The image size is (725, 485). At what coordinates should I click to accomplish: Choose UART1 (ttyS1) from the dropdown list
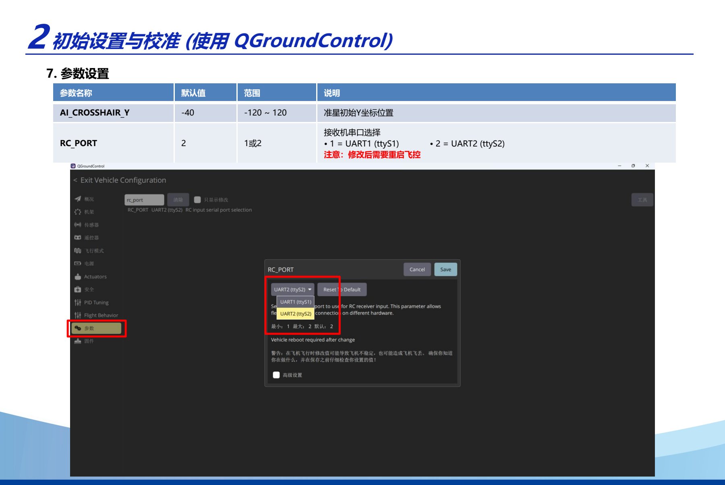coord(296,302)
